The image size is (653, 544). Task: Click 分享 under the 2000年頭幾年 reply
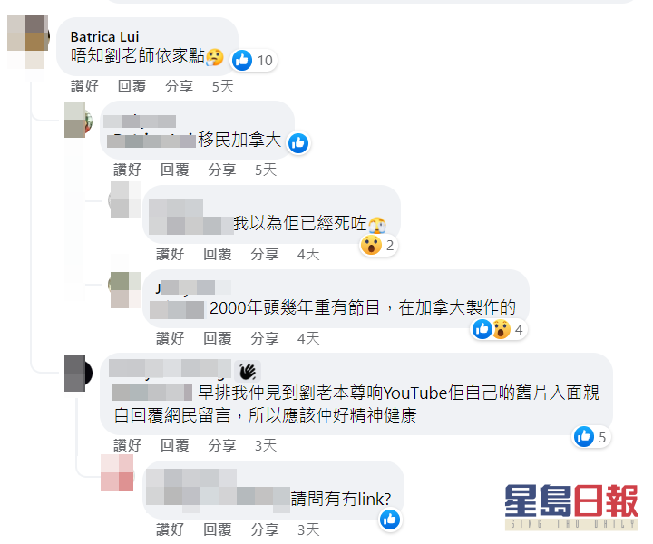265,338
